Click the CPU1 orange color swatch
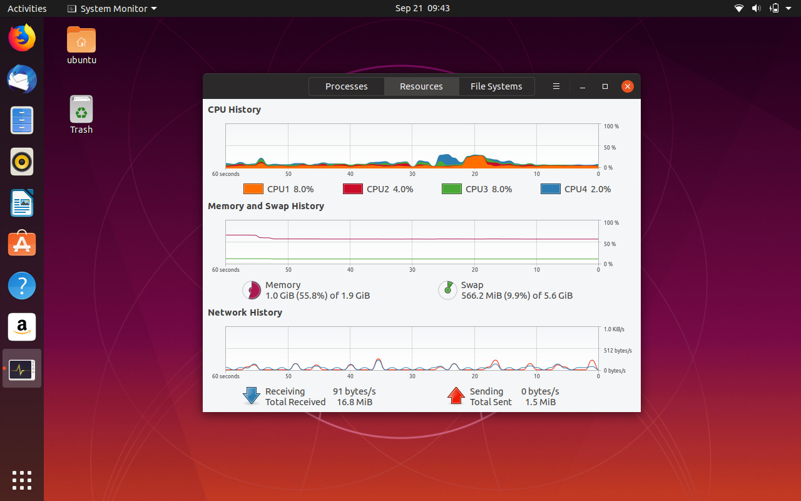Screen dimensions: 801x501 (x=253, y=189)
